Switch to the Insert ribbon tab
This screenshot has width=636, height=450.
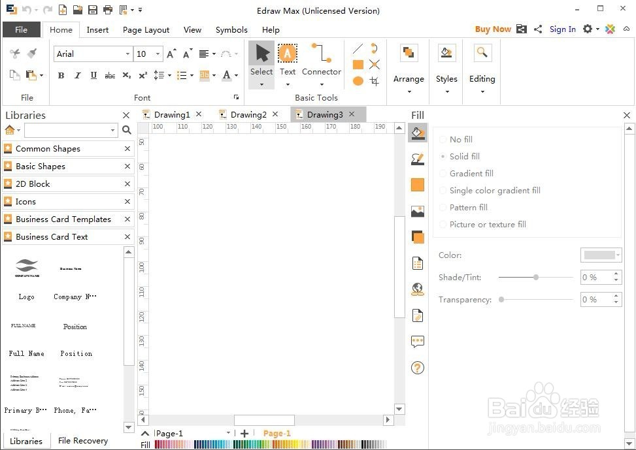tap(97, 29)
